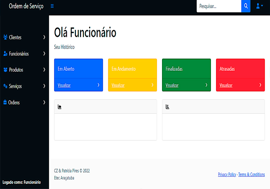Click the magnifier search button
The height and width of the screenshot is (189, 270).
coord(246,6)
